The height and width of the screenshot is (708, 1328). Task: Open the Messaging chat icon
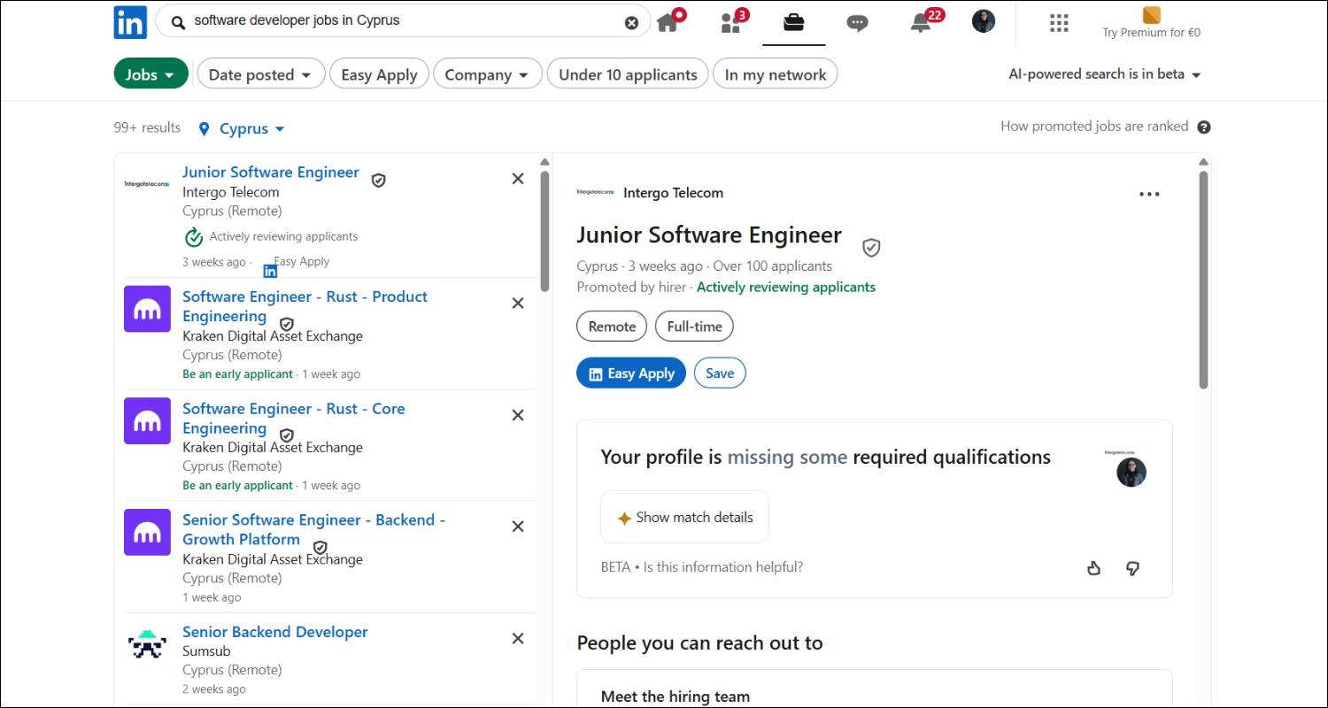[x=857, y=24]
